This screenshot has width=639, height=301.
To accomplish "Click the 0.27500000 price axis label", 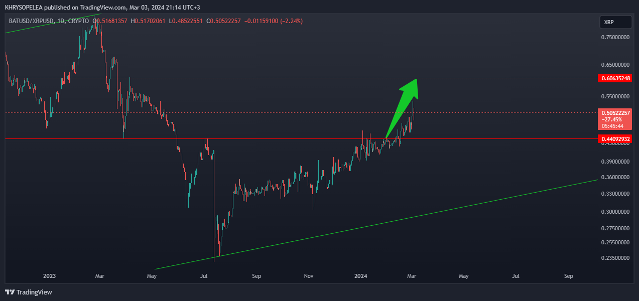I will point(616,228).
